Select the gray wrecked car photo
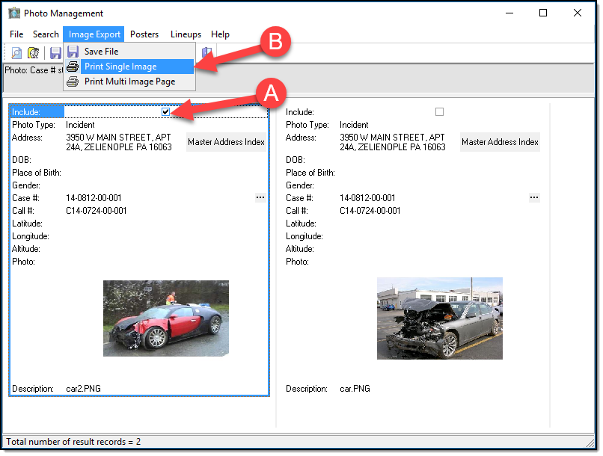This screenshot has height=456, width=603. coord(439,318)
